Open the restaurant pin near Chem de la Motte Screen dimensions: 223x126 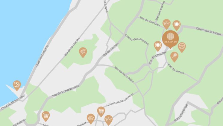177,25
